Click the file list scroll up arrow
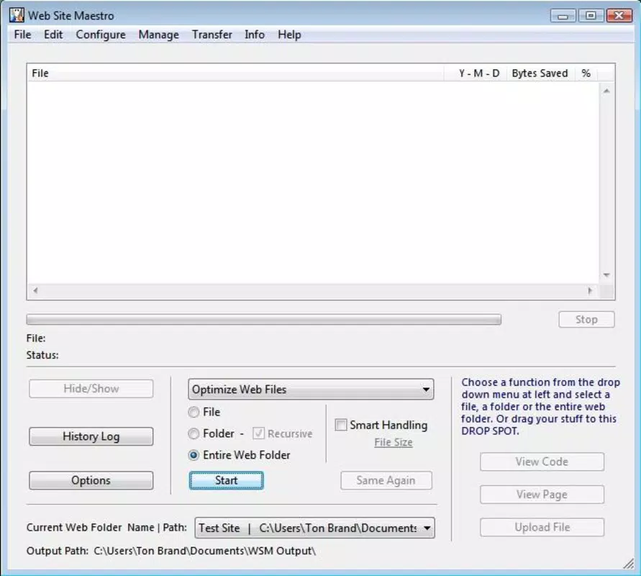 point(606,91)
